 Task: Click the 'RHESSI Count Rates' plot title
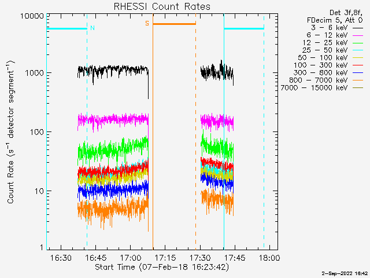click(x=162, y=6)
